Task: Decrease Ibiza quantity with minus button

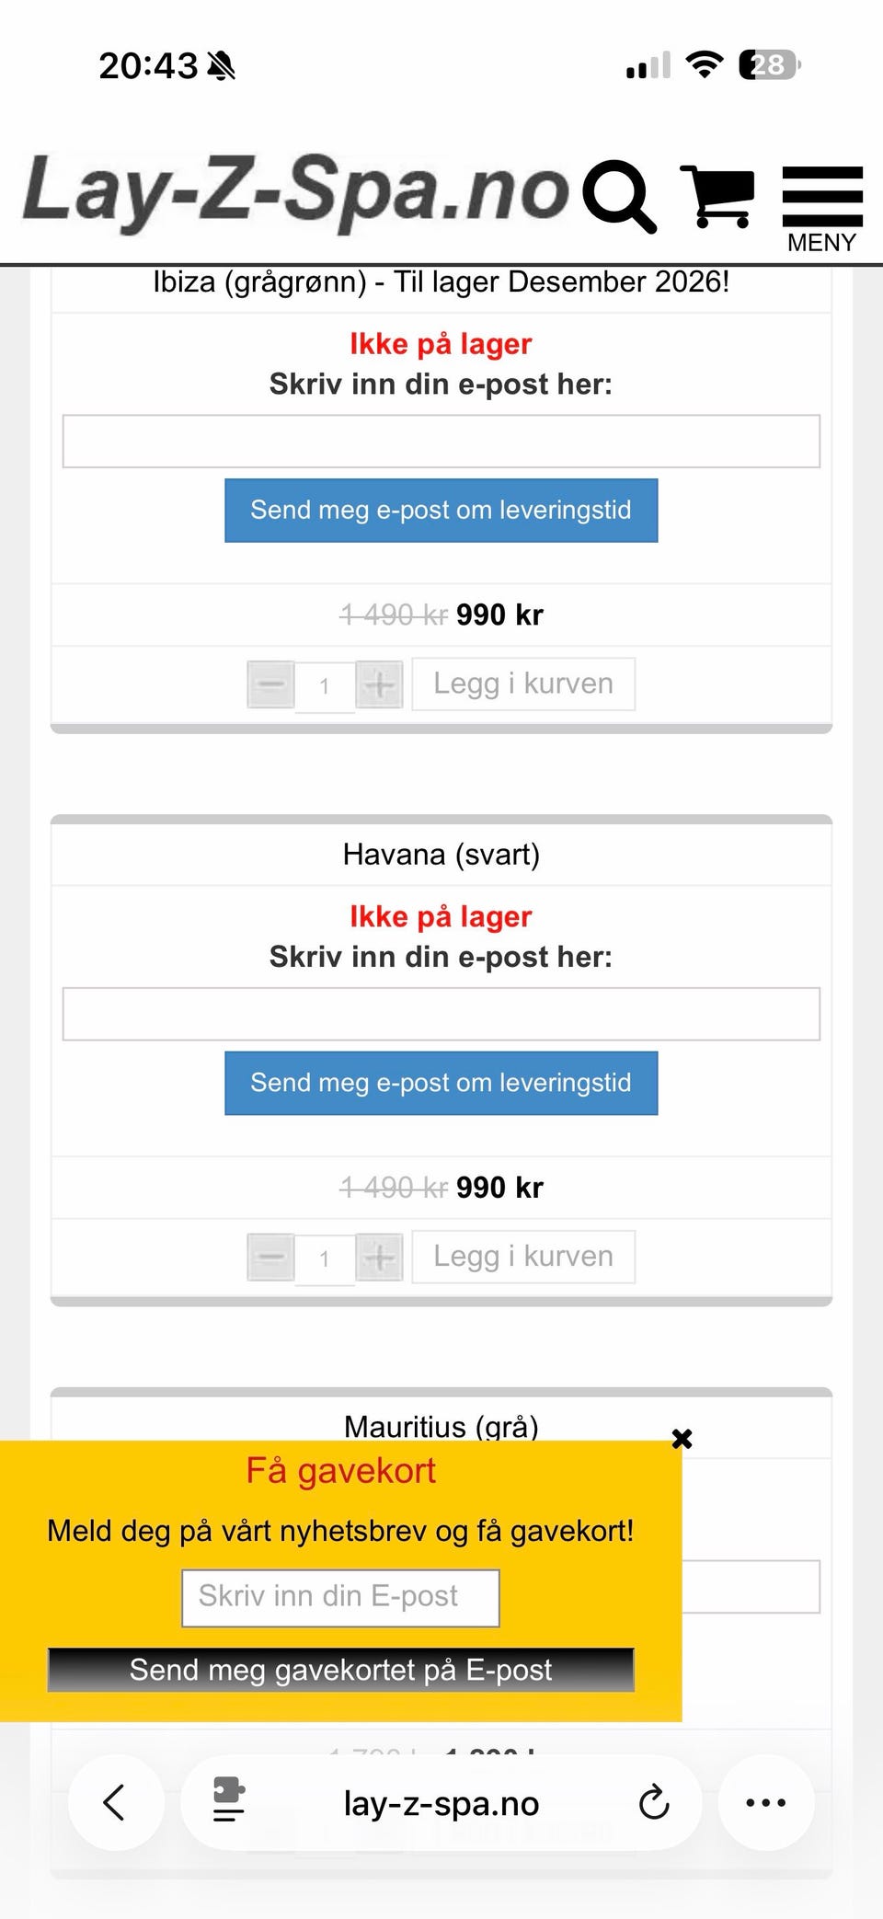Action: (270, 684)
